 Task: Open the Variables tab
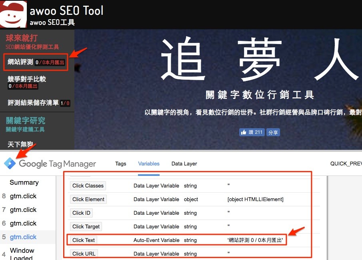click(x=148, y=163)
